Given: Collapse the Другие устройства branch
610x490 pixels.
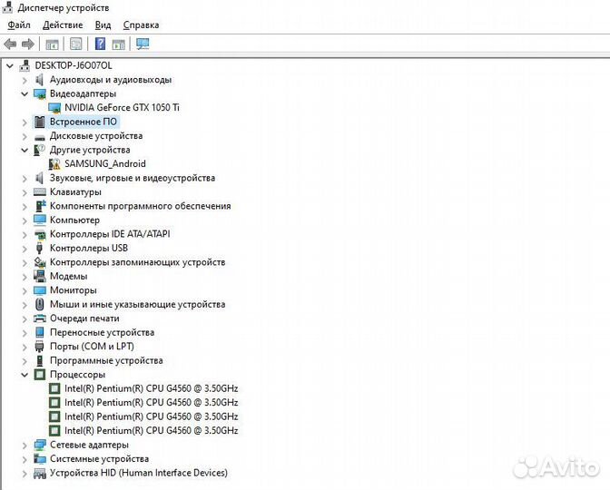Looking at the screenshot, I should (25, 150).
